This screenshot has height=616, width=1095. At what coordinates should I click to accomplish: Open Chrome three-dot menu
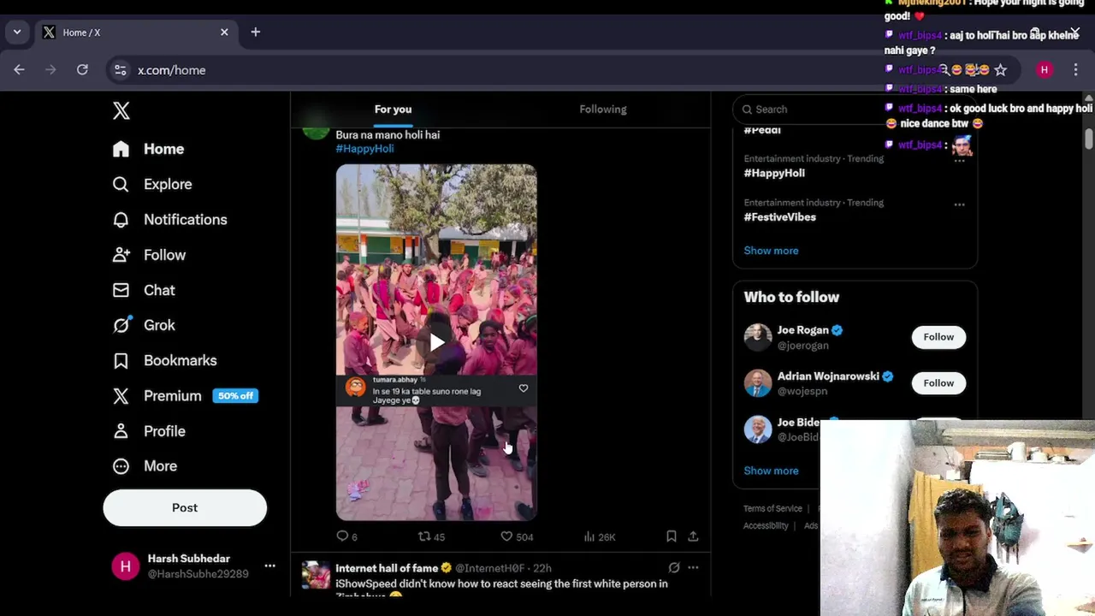[1075, 70]
